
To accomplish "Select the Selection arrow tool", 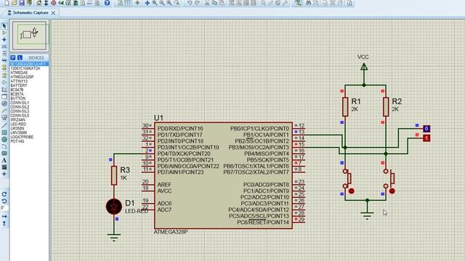I will [4, 26].
